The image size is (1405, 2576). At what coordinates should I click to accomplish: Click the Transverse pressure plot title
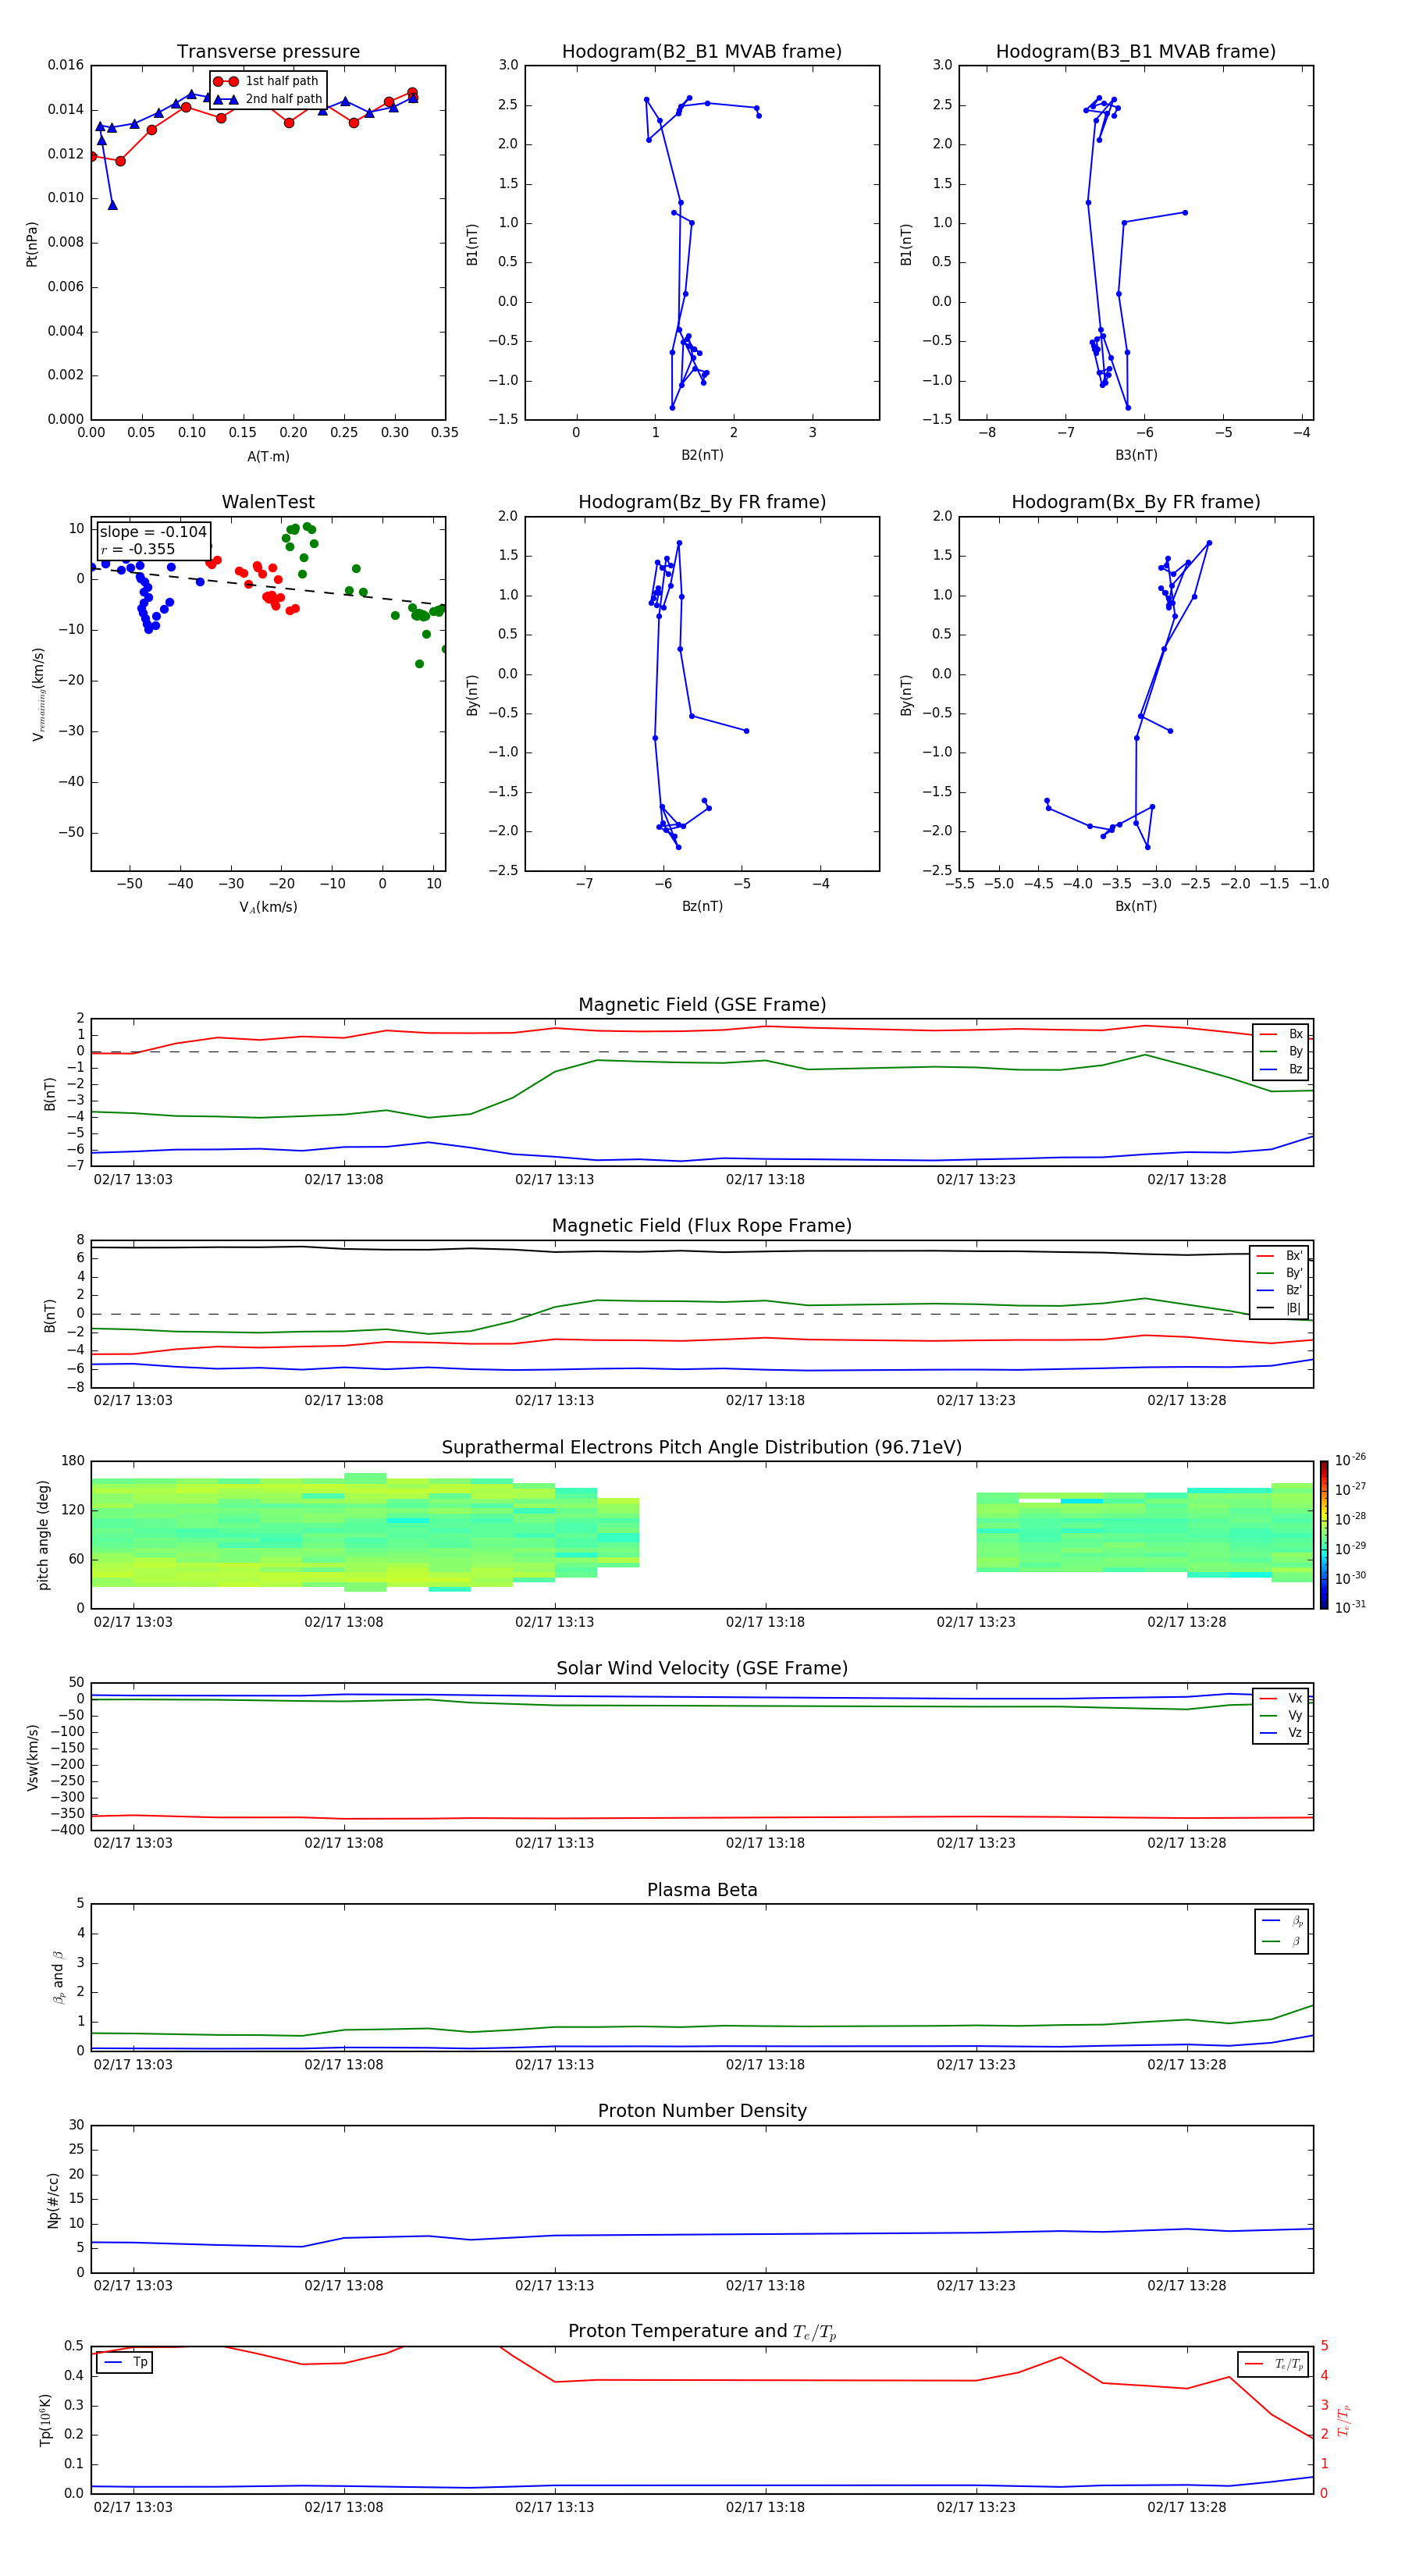[x=268, y=51]
